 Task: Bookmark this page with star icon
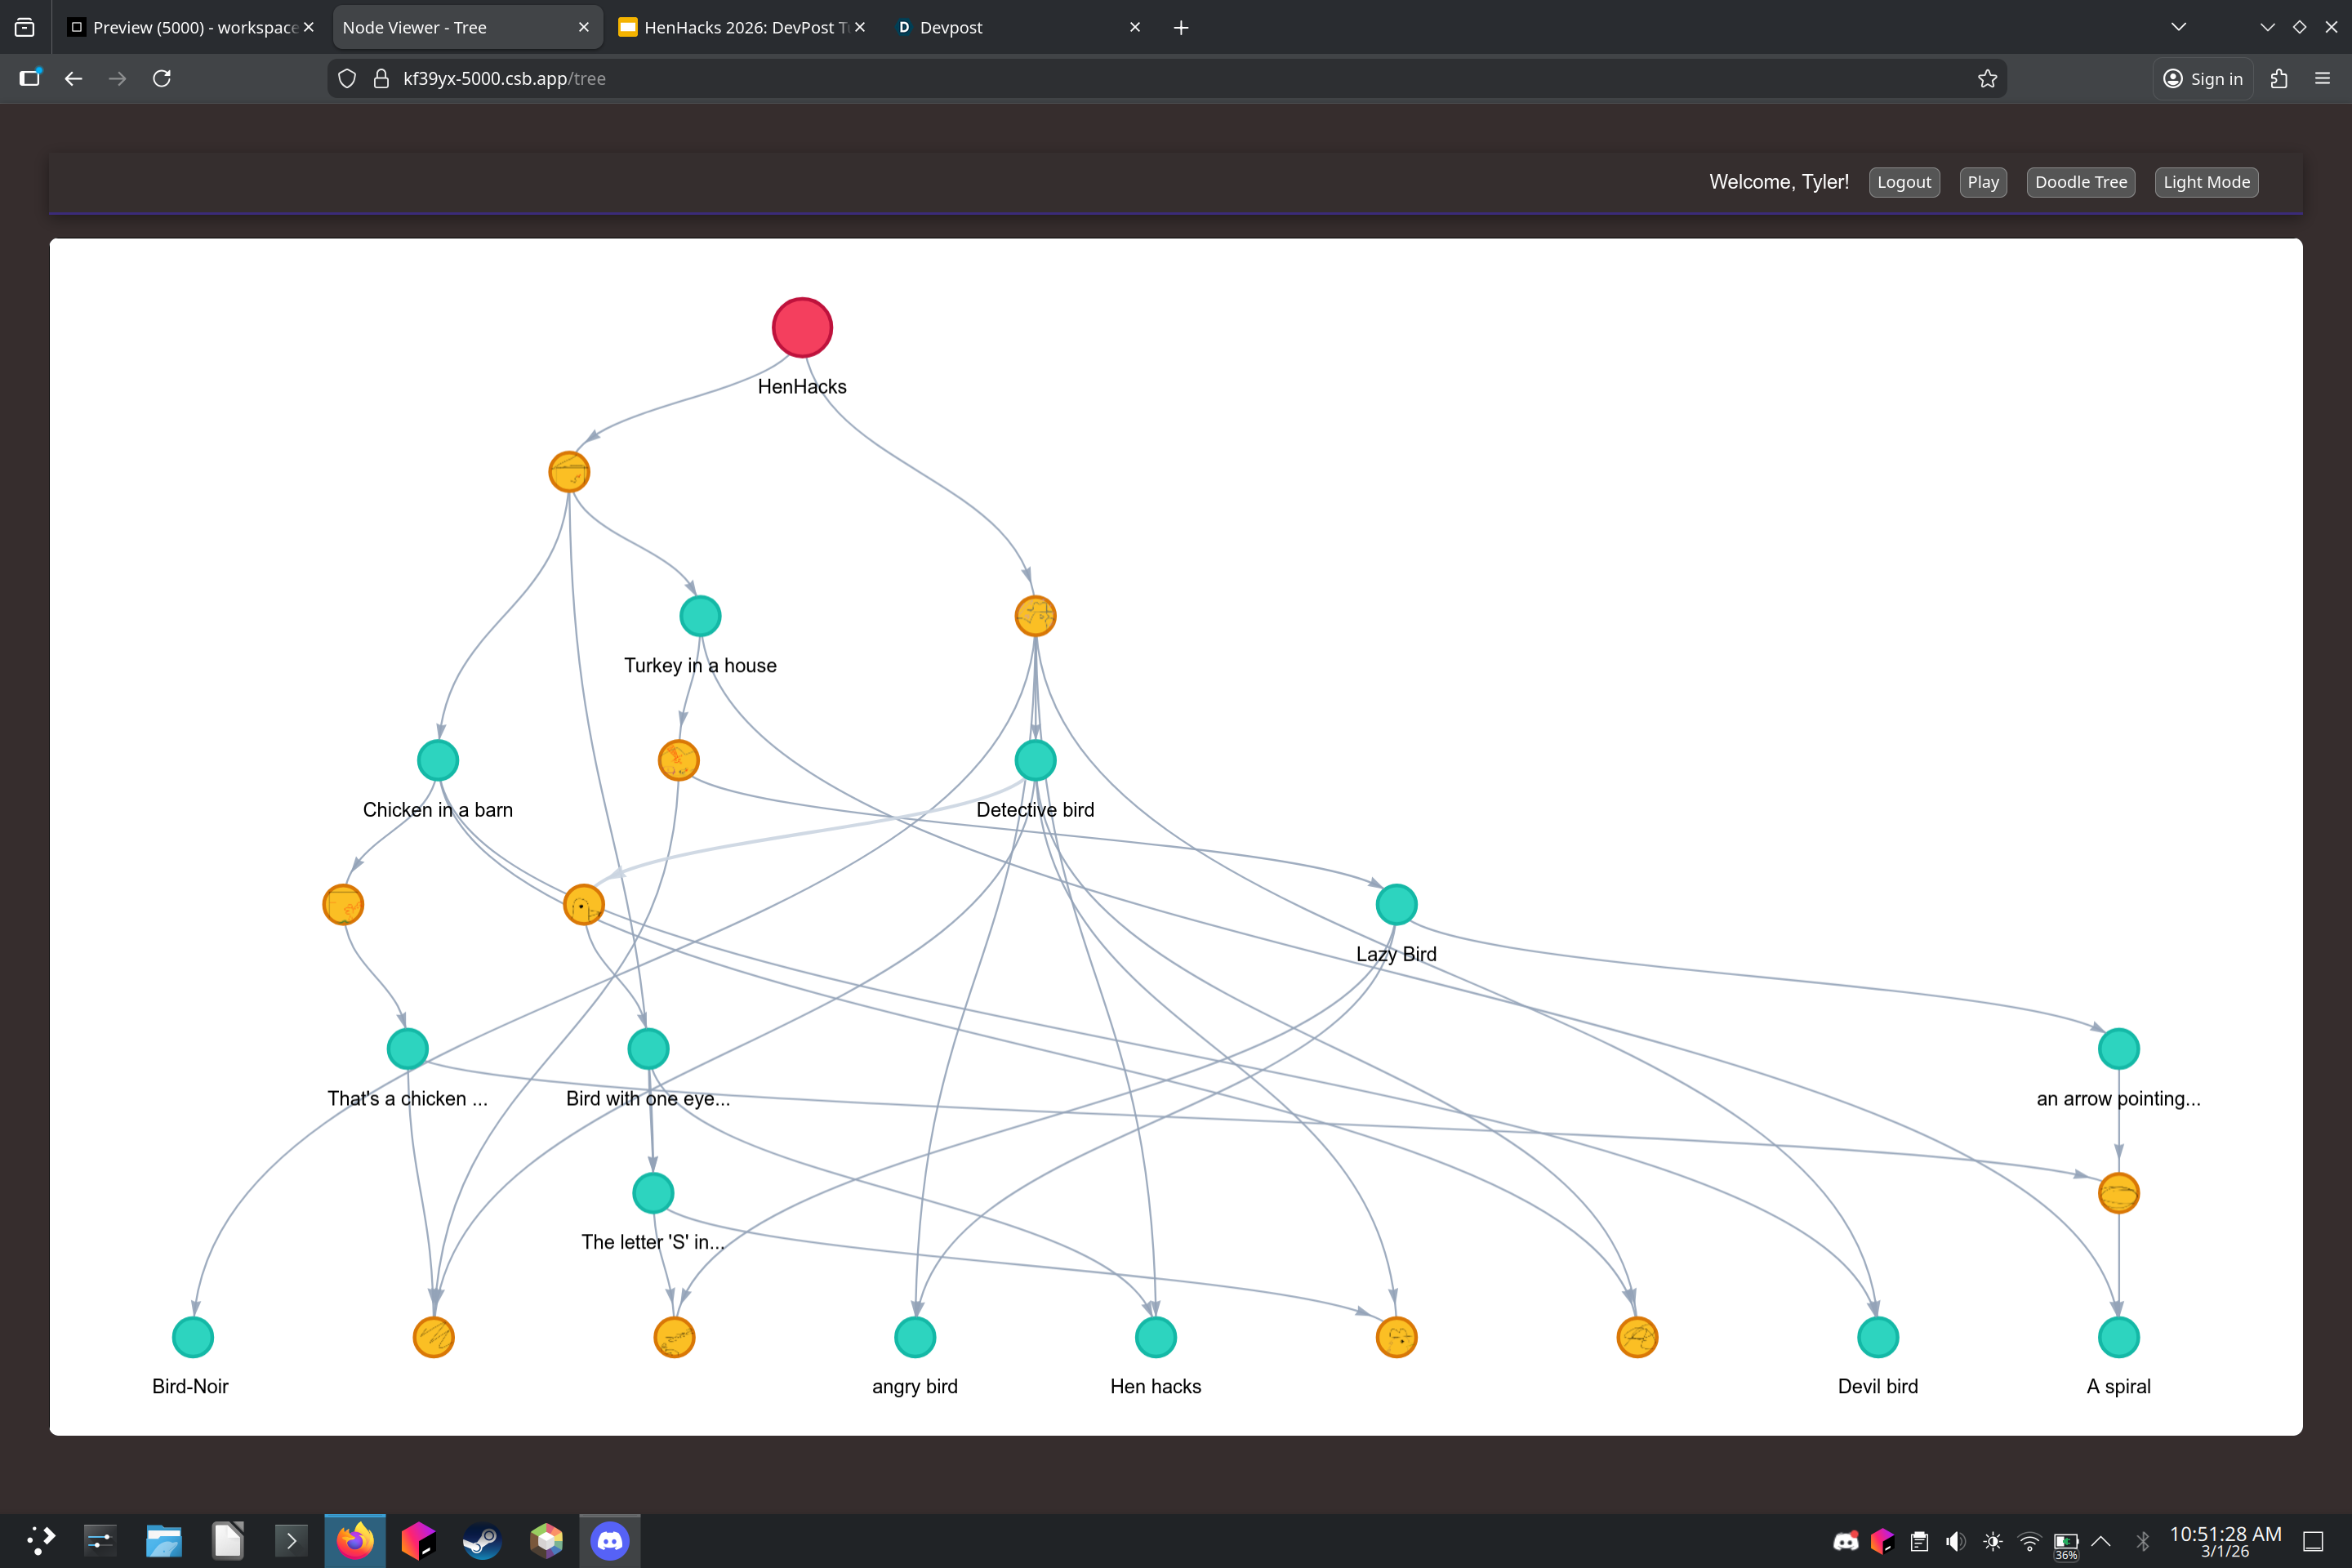point(1987,79)
